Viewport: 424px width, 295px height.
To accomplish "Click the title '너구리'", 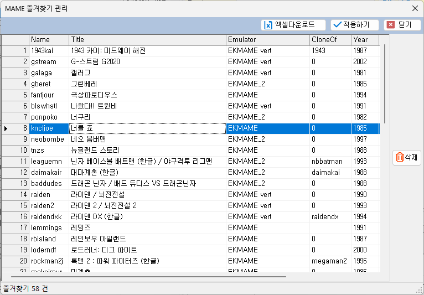I will tap(81, 117).
